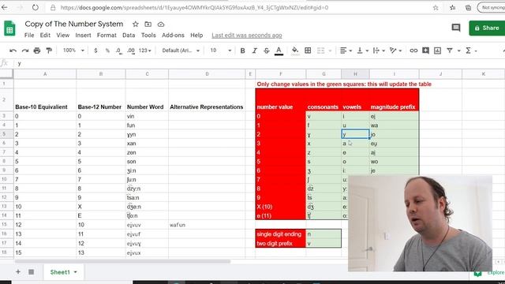Click the Undo icon in toolbar
The width and height of the screenshot is (505, 284).
(x=13, y=50)
